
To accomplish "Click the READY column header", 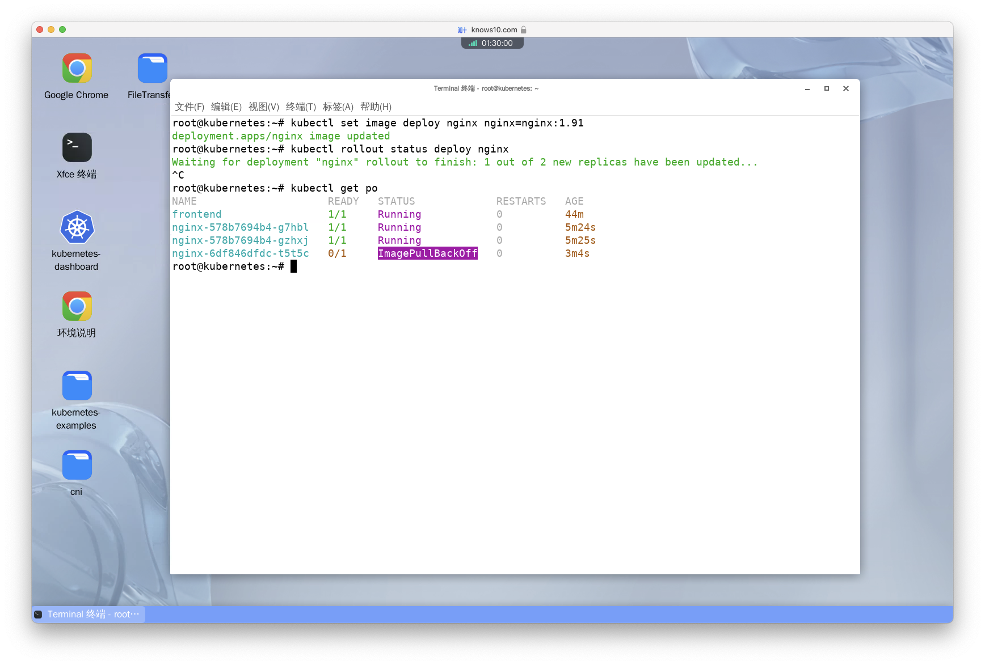I will coord(343,201).
